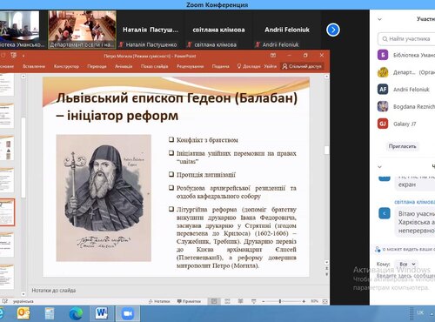The image size is (435, 322).
Task: Open the Анімація ribbon tab
Action: [x=124, y=66]
